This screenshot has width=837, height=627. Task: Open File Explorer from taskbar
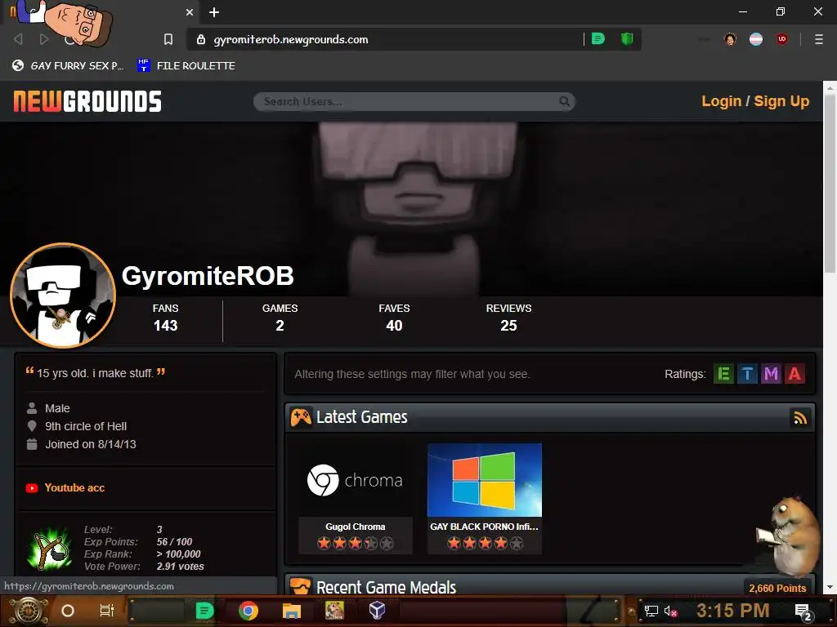pyautogui.click(x=292, y=611)
